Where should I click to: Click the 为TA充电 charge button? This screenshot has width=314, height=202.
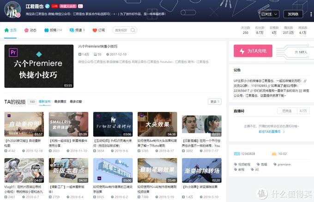coord(253,51)
